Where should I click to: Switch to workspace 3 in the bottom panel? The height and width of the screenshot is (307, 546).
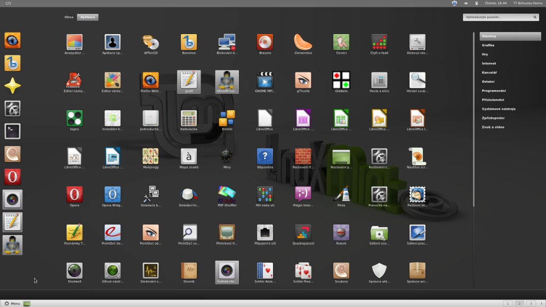[531, 303]
